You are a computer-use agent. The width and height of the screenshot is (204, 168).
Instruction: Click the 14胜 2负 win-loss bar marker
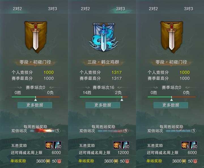[x=122, y=99]
